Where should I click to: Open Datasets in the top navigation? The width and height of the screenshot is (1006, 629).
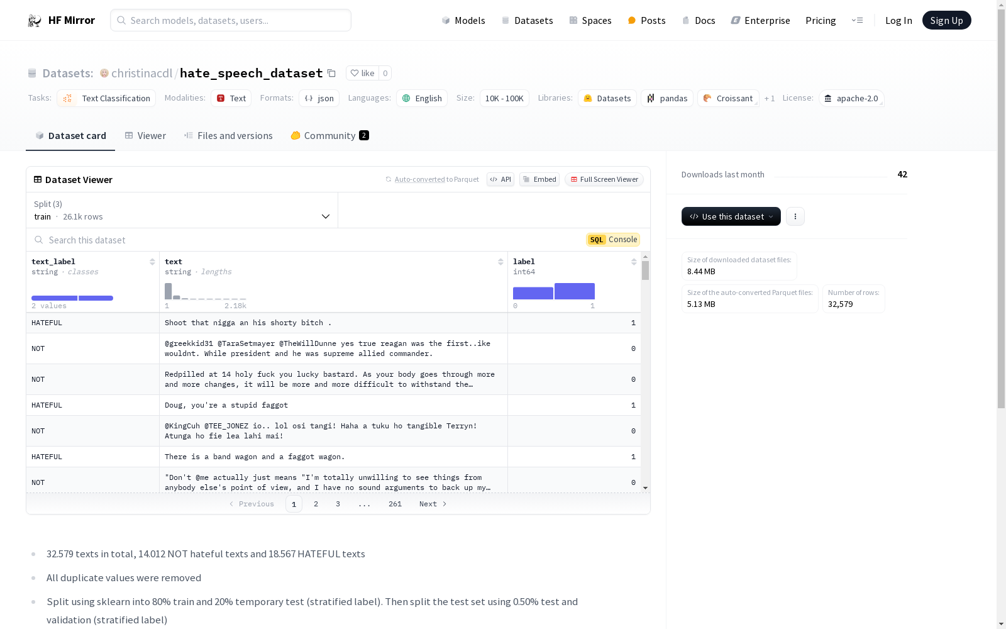click(x=527, y=21)
